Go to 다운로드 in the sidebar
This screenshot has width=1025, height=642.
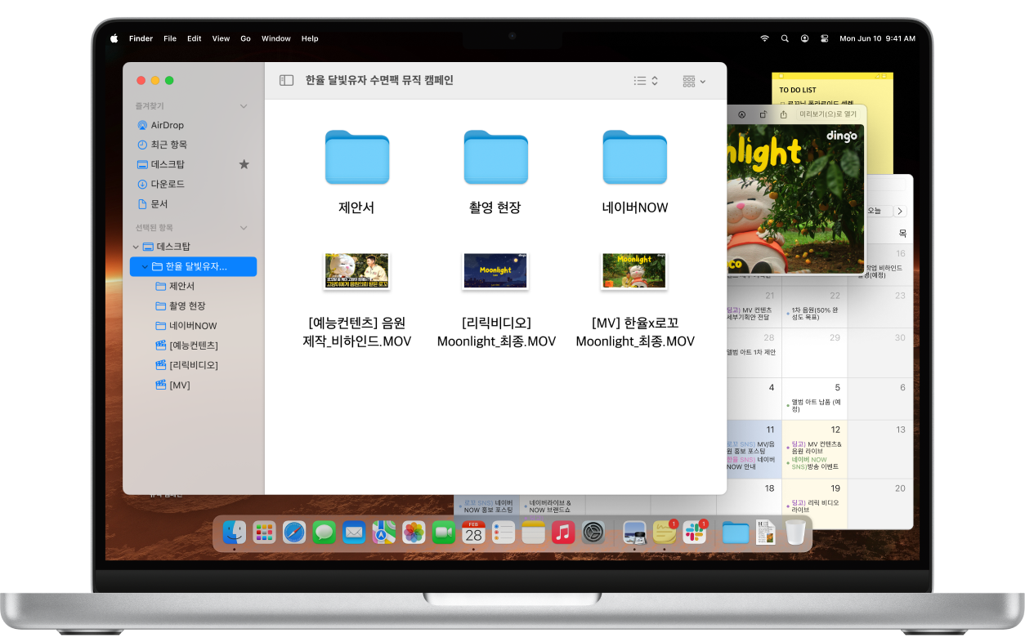coord(167,184)
